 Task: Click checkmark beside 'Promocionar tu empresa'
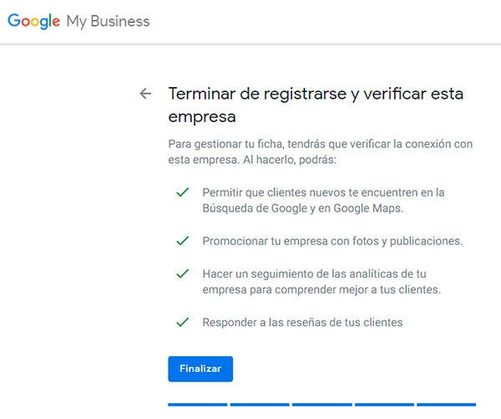(182, 241)
